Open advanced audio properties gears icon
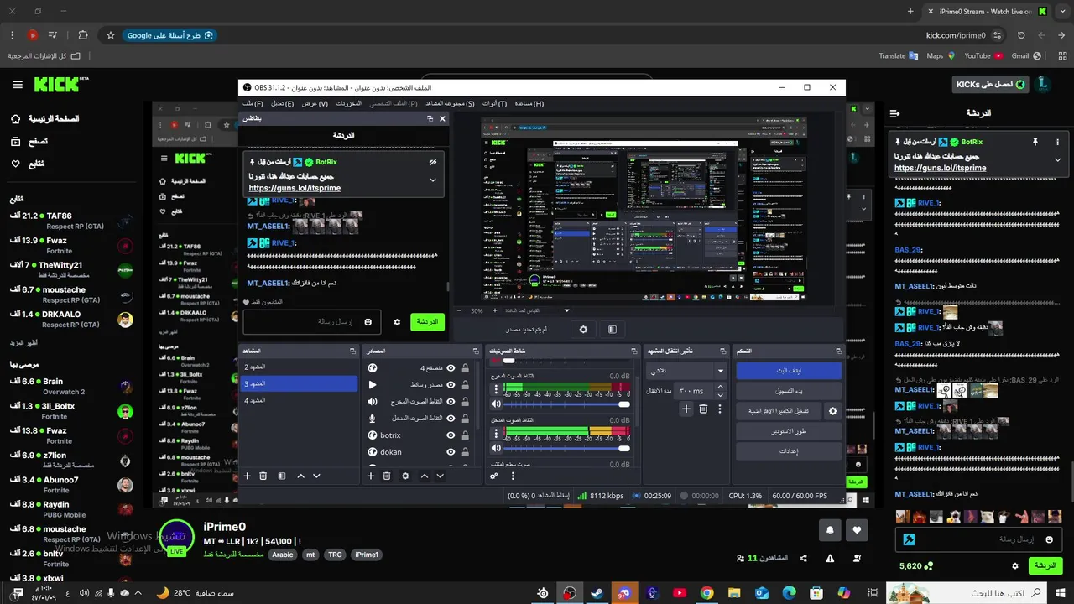Screen dimensions: 1074x604 coord(494,476)
